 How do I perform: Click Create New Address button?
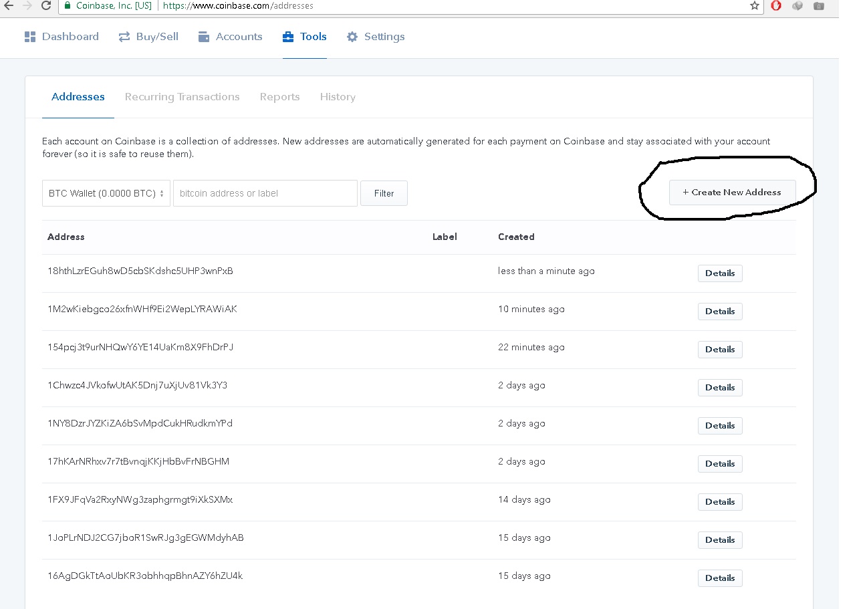(733, 193)
